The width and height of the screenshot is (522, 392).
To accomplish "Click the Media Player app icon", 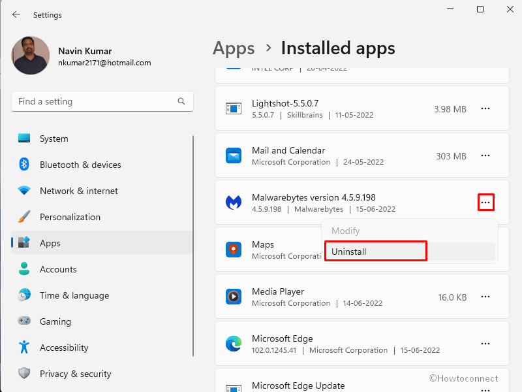I will 234,297.
